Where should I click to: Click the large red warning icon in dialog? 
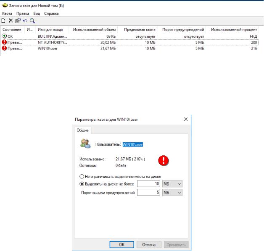(163, 160)
